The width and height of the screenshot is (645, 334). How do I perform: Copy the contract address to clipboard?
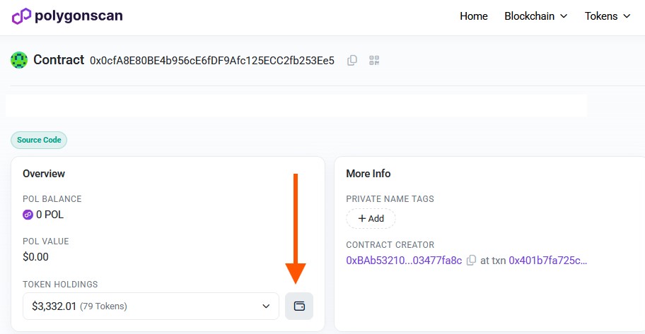[352, 61]
